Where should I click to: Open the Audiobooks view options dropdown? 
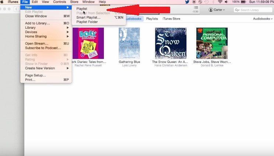click(263, 19)
